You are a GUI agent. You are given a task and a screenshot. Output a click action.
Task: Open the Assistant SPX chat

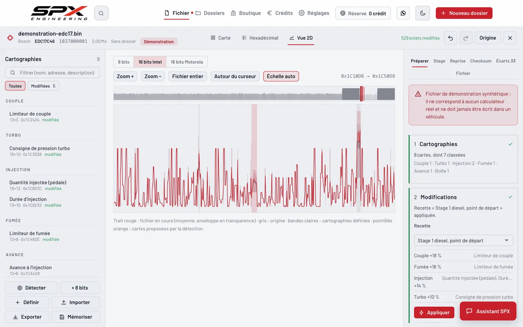pyautogui.click(x=488, y=311)
